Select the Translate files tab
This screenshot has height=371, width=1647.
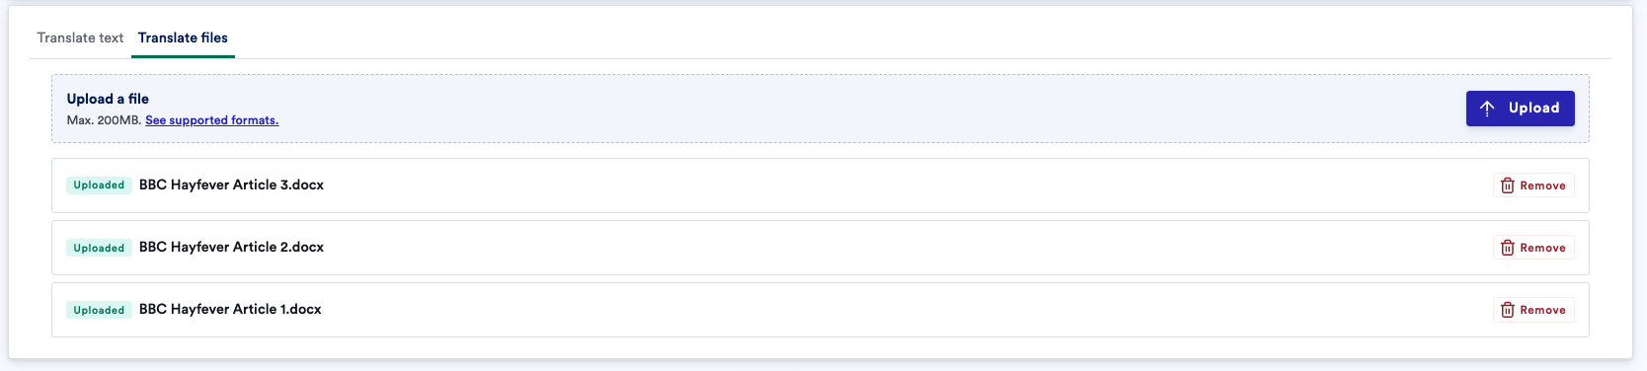click(183, 37)
